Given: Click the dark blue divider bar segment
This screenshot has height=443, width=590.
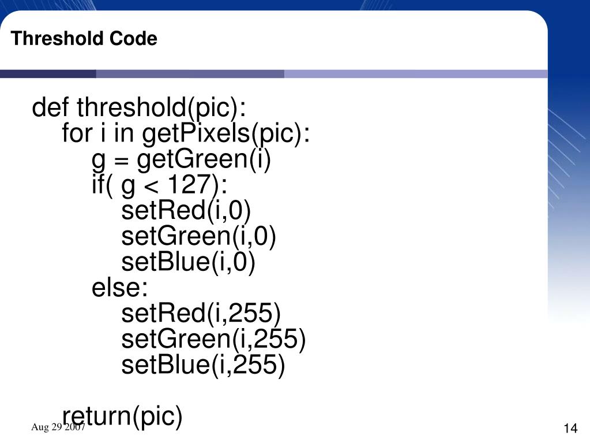Looking at the screenshot, I should point(48,74).
